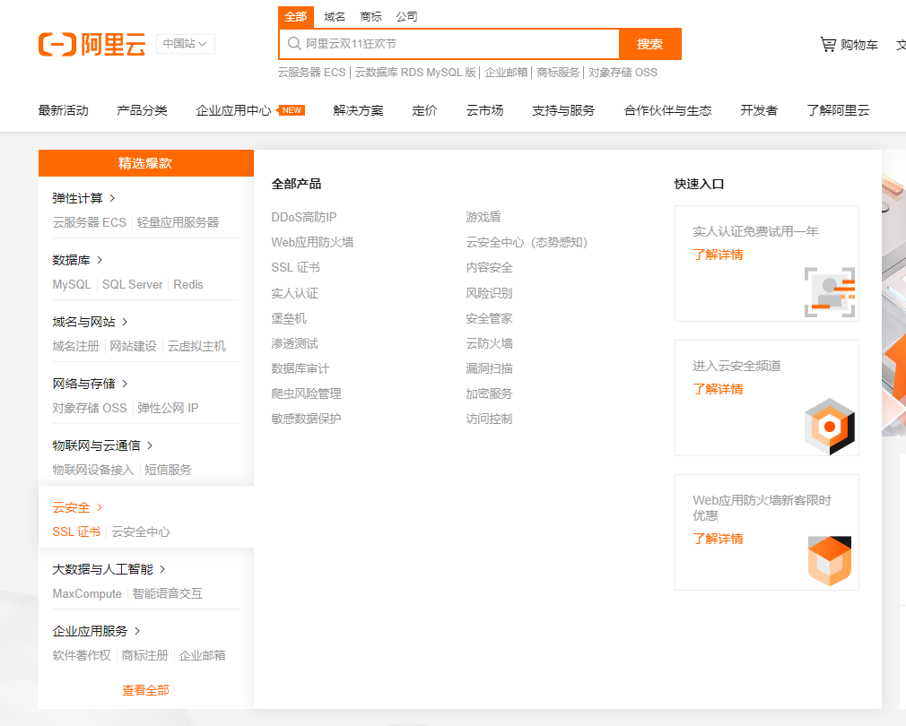
Task: Open the 中国站 region dropdown
Action: tap(185, 44)
